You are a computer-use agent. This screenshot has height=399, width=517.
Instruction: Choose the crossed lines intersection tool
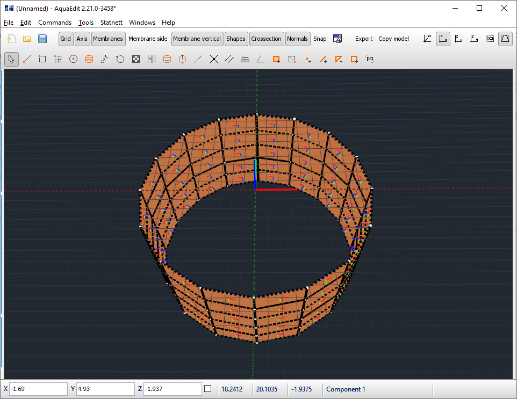pyautogui.click(x=214, y=59)
